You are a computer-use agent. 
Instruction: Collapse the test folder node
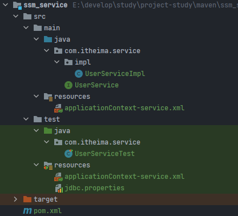pyautogui.click(x=26, y=119)
